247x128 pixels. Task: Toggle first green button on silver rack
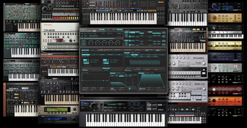tap(220, 69)
